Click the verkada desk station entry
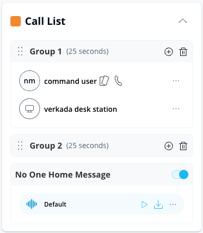This screenshot has height=233, width=203. coord(102,109)
